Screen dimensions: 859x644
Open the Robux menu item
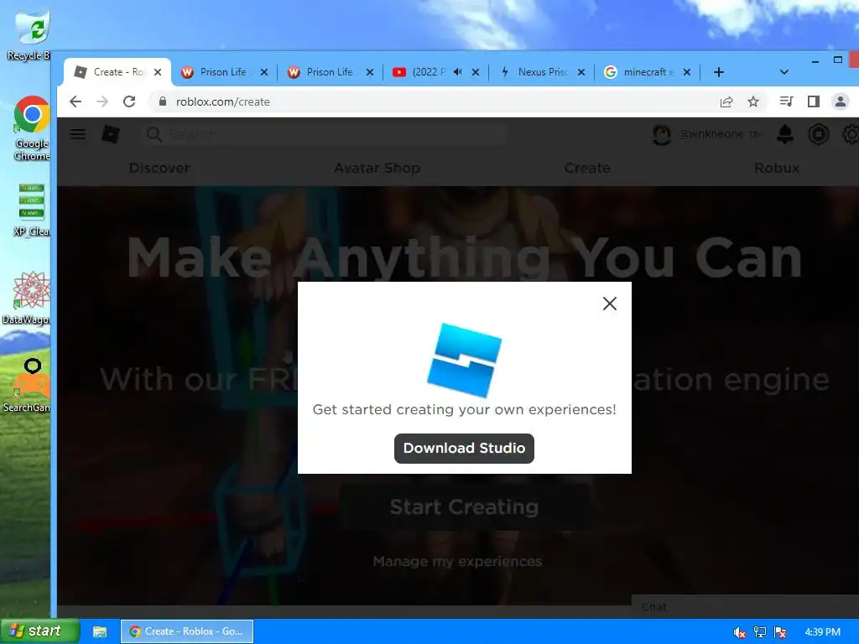776,168
